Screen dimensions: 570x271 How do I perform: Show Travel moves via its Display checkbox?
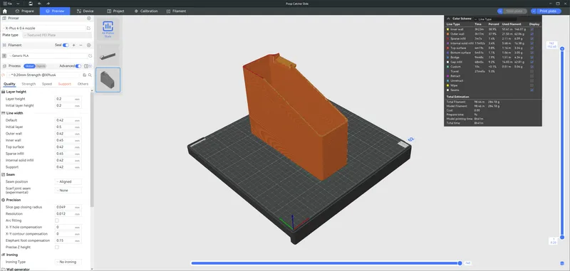coord(532,71)
